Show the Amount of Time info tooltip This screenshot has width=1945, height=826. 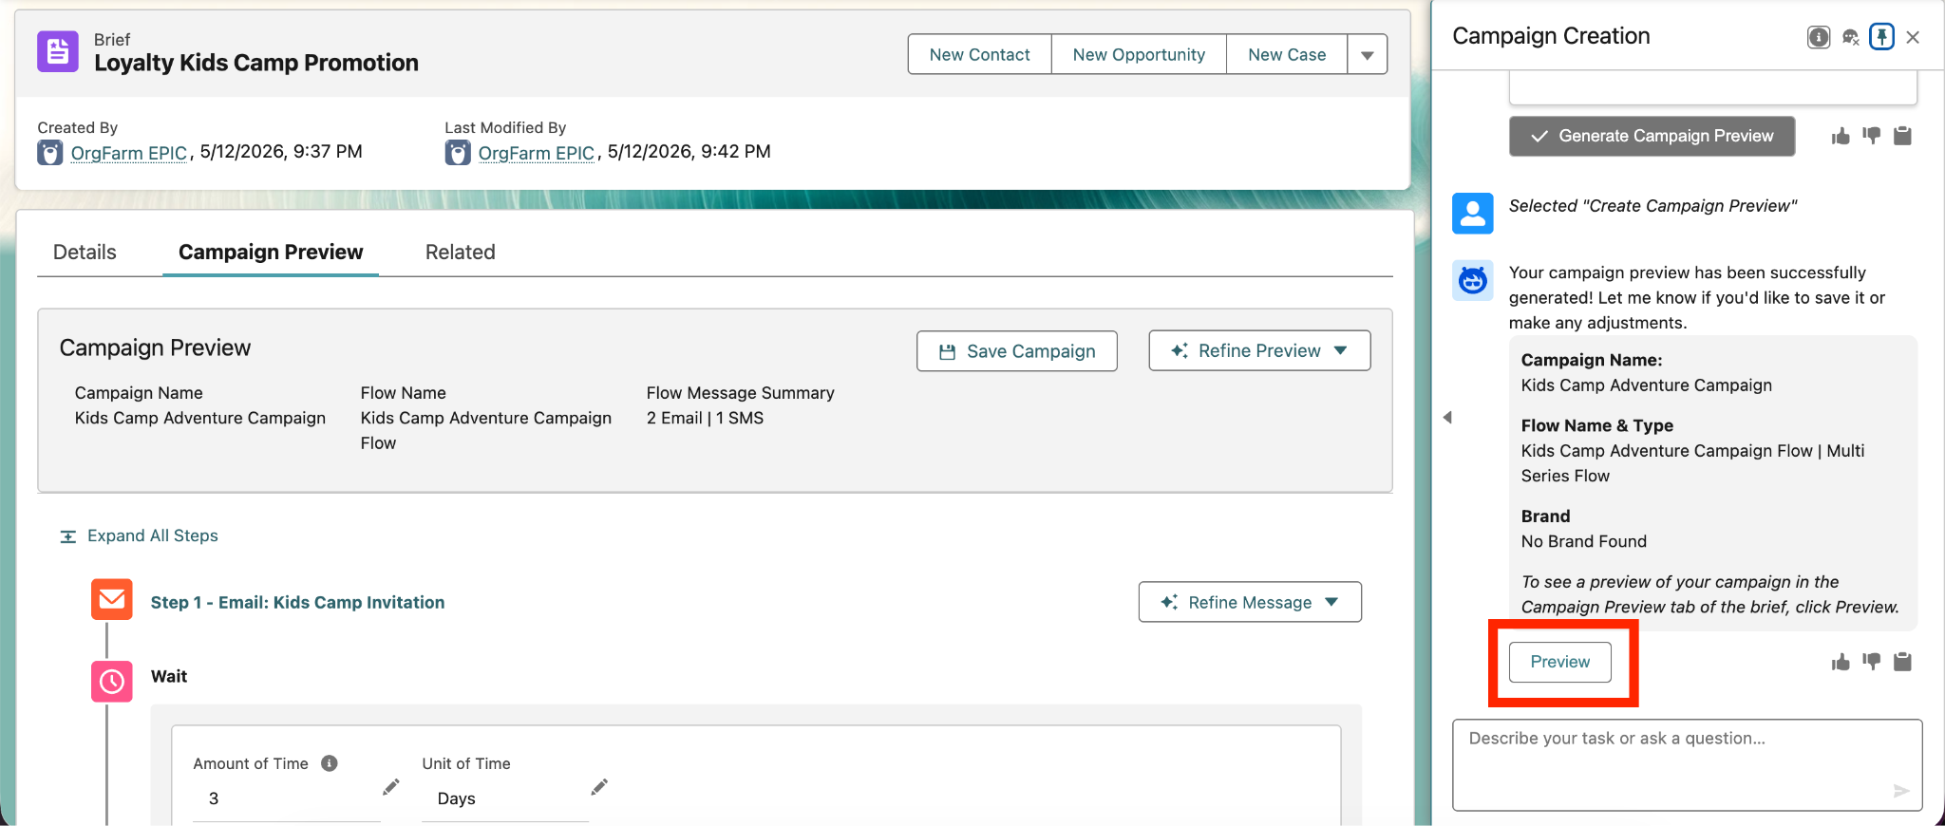pyautogui.click(x=330, y=763)
